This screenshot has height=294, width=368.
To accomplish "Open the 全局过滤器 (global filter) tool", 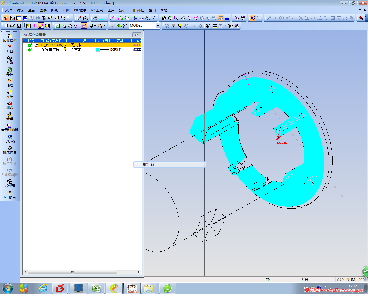I will [10, 128].
